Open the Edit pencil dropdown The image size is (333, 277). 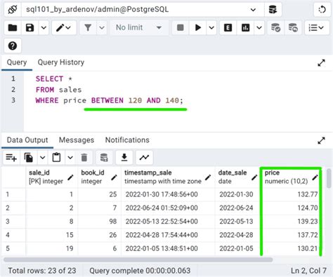[x=64, y=28]
